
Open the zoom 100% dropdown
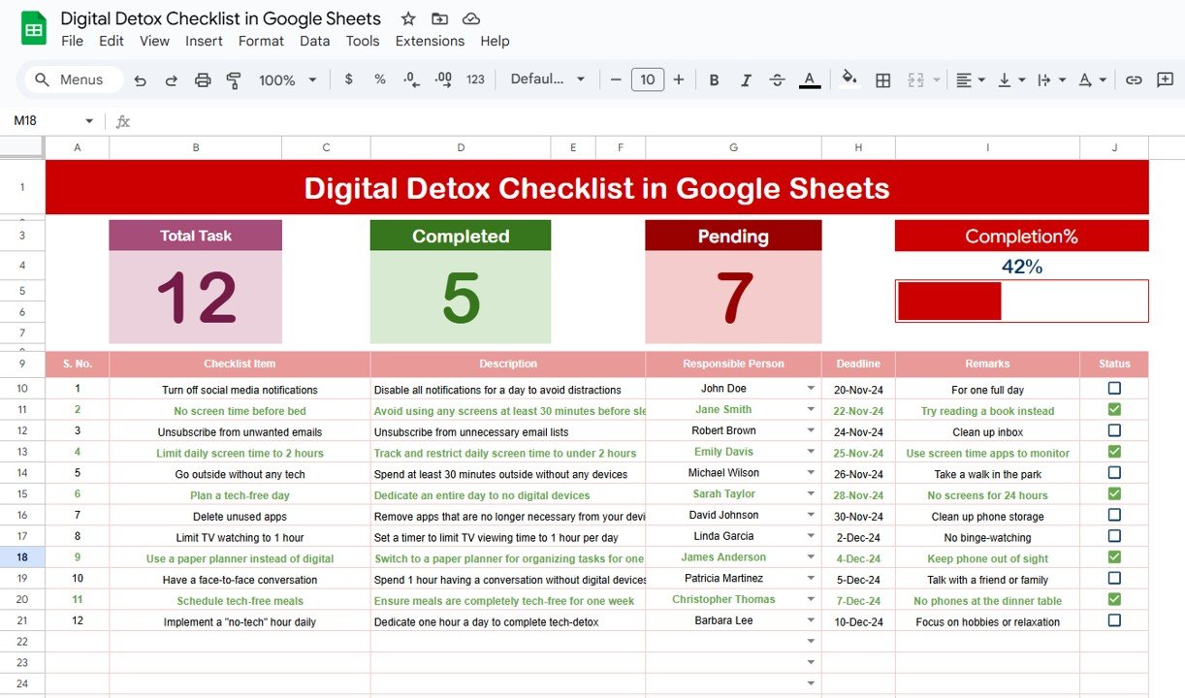(288, 80)
